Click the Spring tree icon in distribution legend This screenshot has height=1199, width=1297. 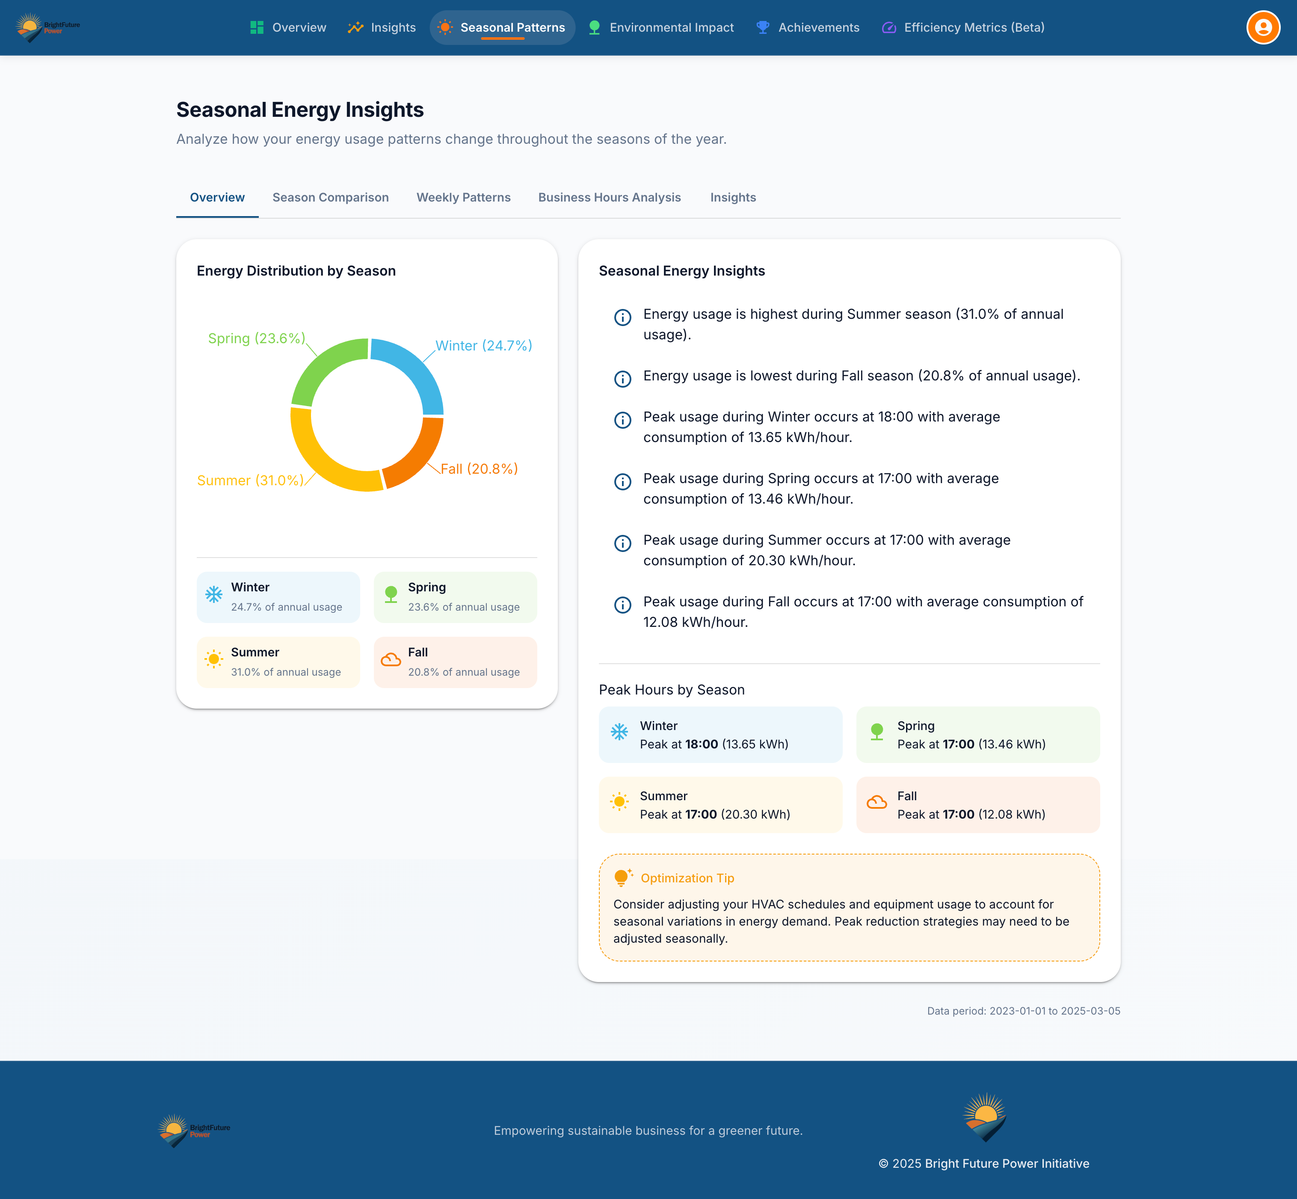click(x=391, y=594)
